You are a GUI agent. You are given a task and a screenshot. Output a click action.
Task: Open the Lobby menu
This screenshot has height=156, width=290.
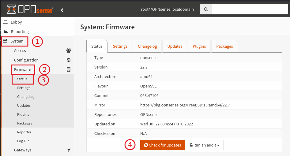pyautogui.click(x=16, y=22)
